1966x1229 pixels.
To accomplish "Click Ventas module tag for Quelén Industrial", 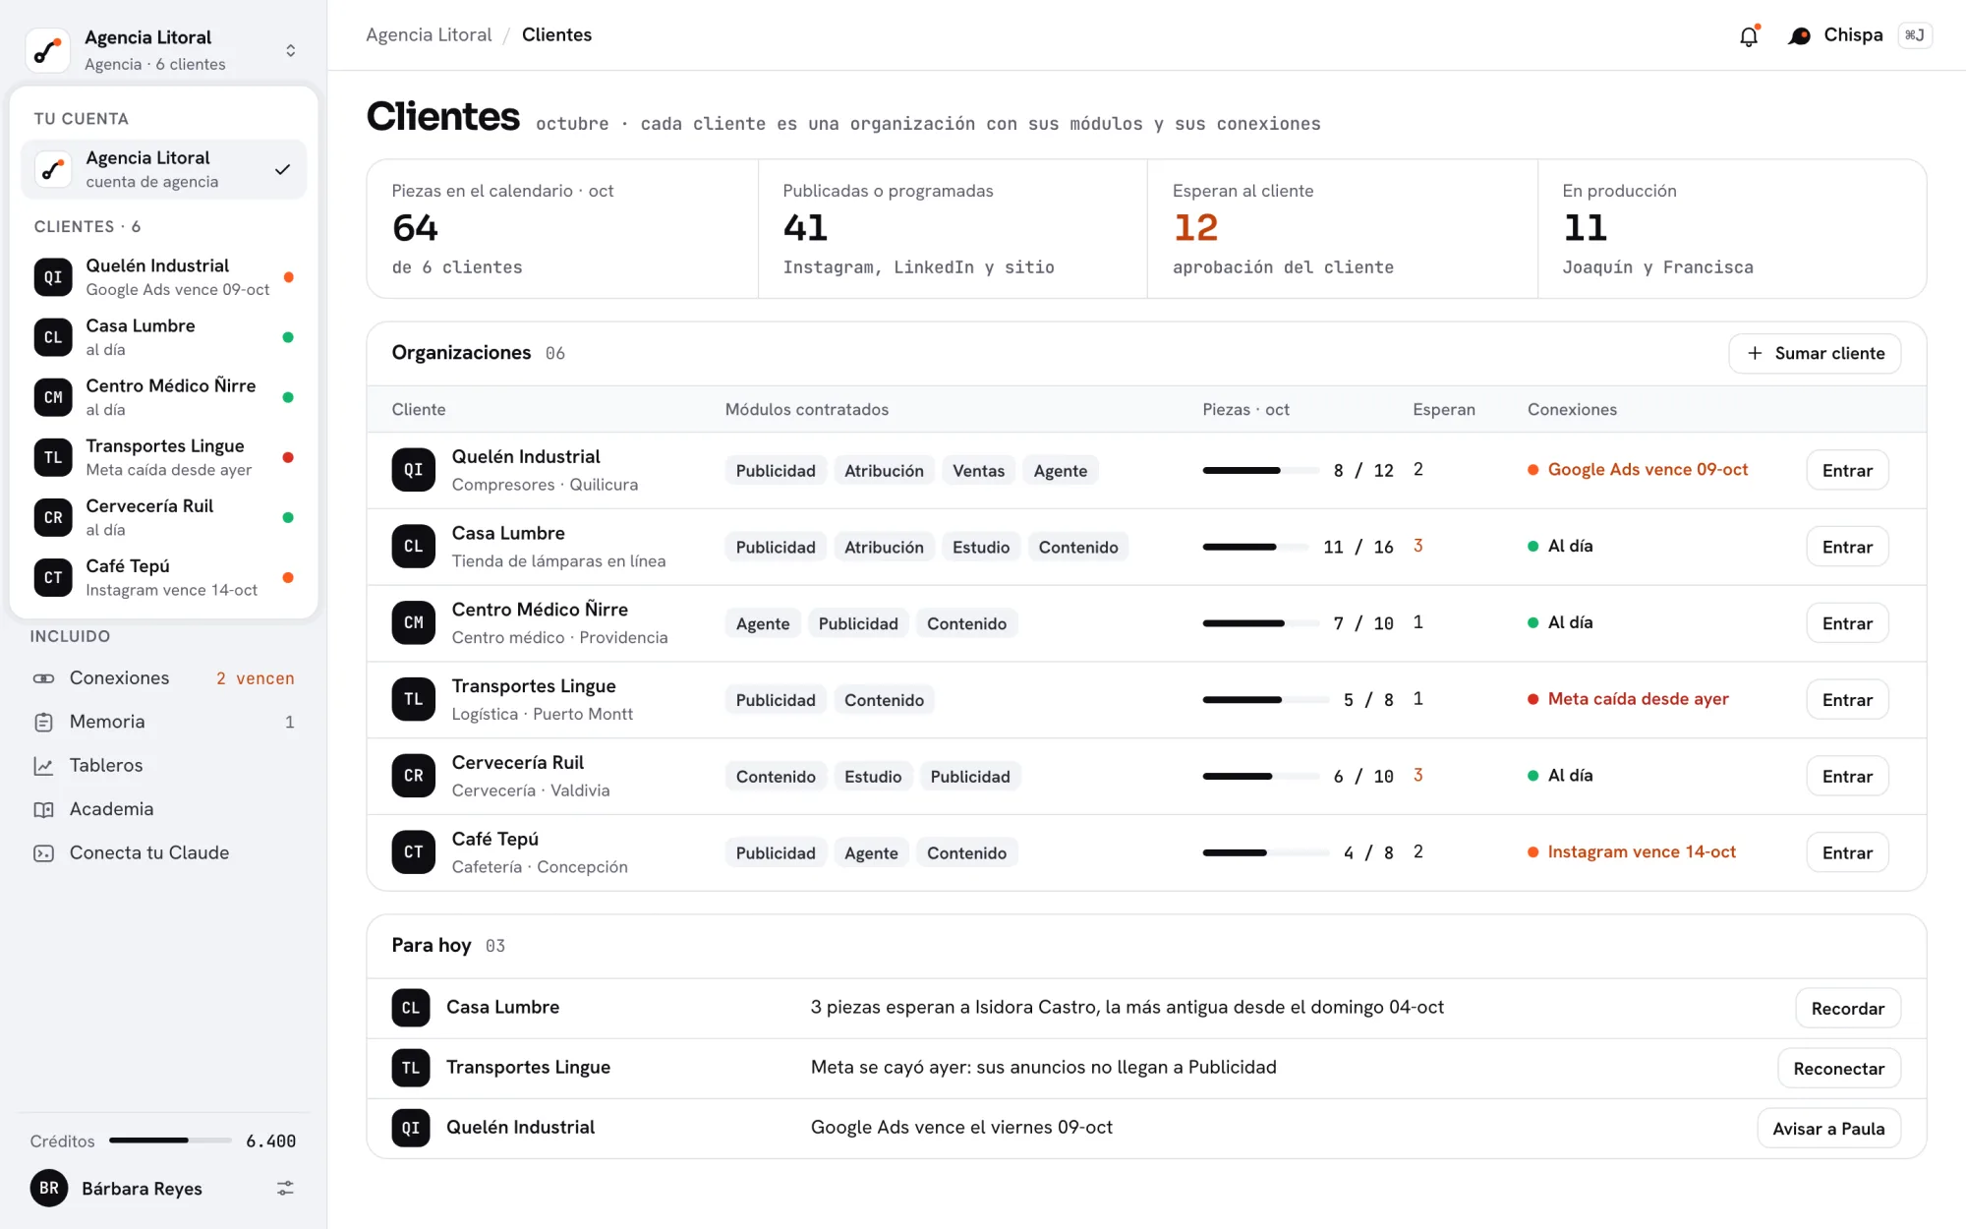I will [x=978, y=471].
